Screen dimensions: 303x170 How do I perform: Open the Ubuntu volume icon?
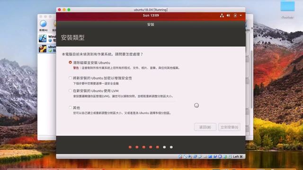228,16
